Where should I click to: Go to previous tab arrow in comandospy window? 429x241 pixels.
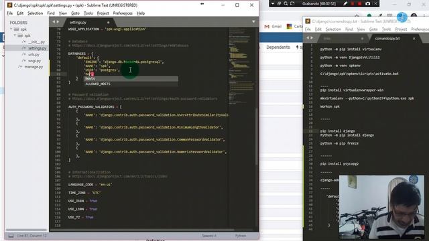tap(308, 38)
